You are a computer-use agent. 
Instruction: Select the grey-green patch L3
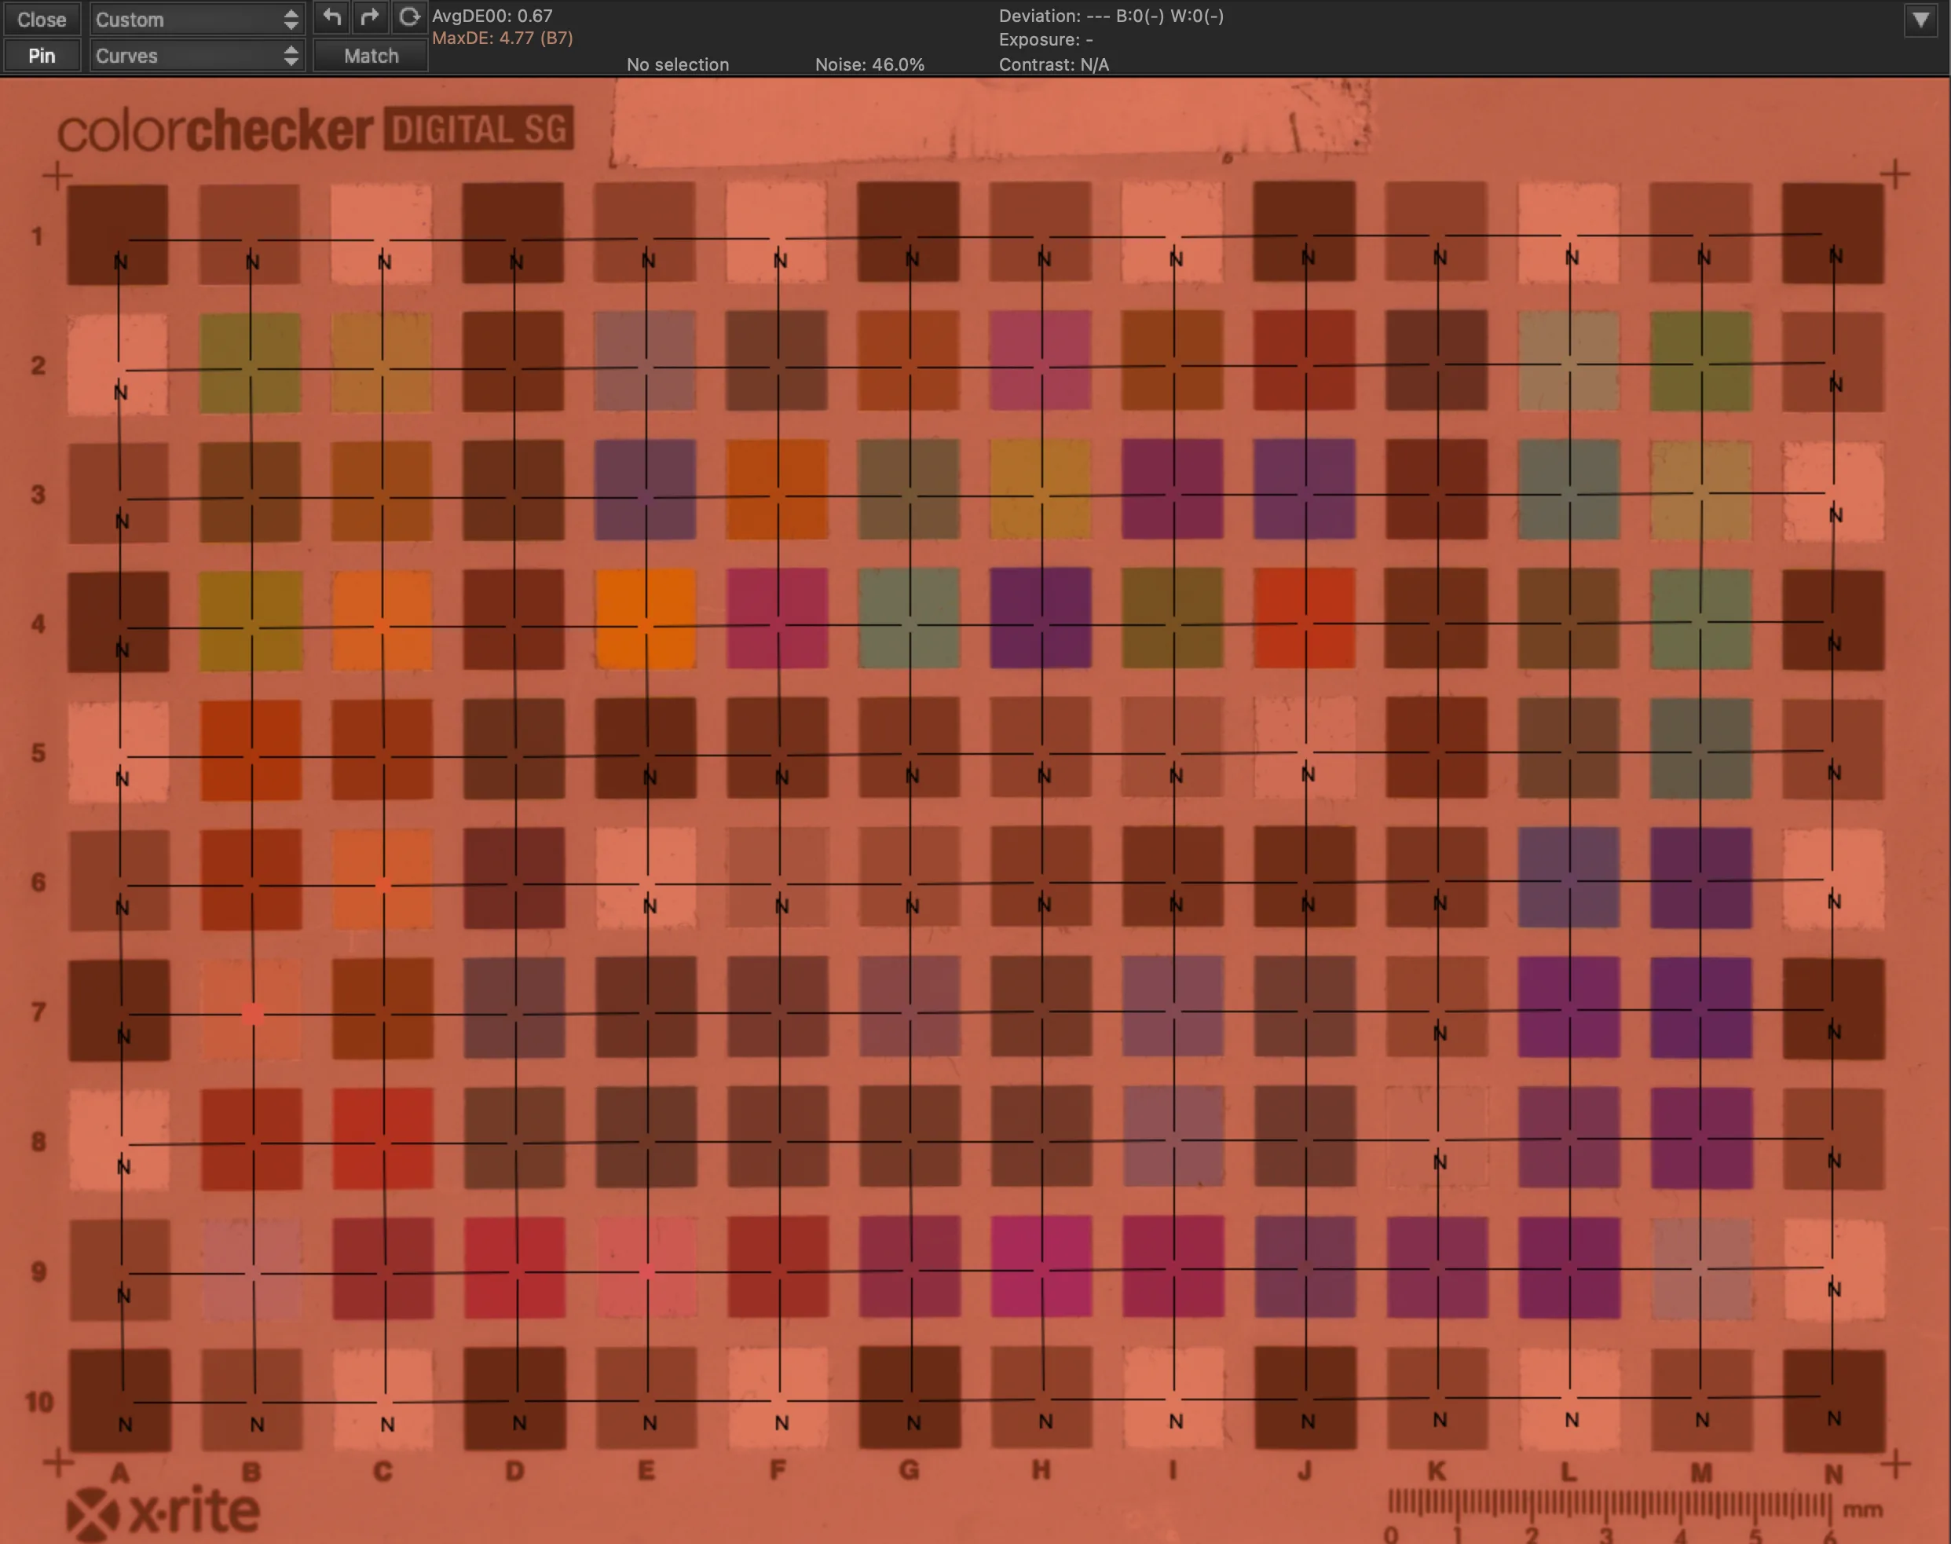tap(1568, 489)
